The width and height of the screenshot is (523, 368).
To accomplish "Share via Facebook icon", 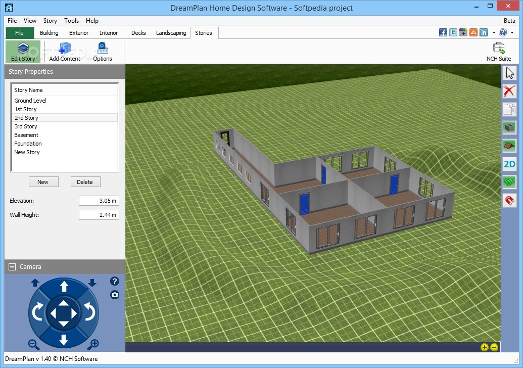I will click(x=443, y=32).
